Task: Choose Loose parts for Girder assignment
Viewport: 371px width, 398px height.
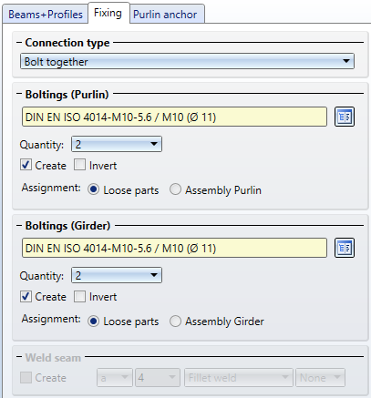Action: (93, 321)
